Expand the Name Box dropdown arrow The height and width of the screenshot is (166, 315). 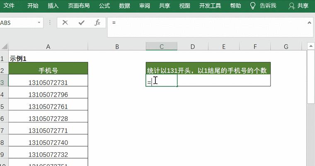coord(39,22)
